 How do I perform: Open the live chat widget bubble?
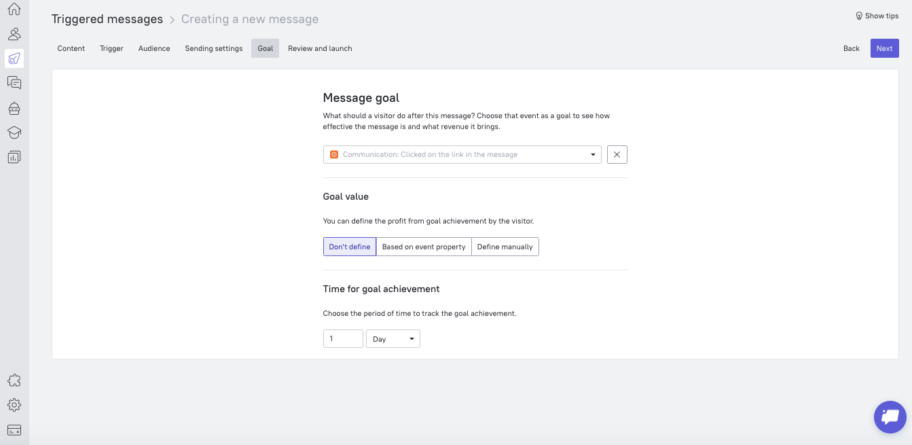890,416
